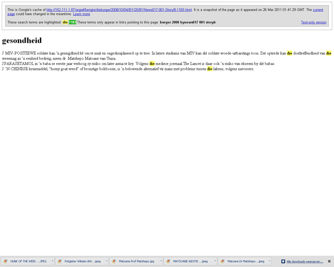Switch to the Text-only version
This screenshot has width=334, height=267.
click(x=313, y=22)
